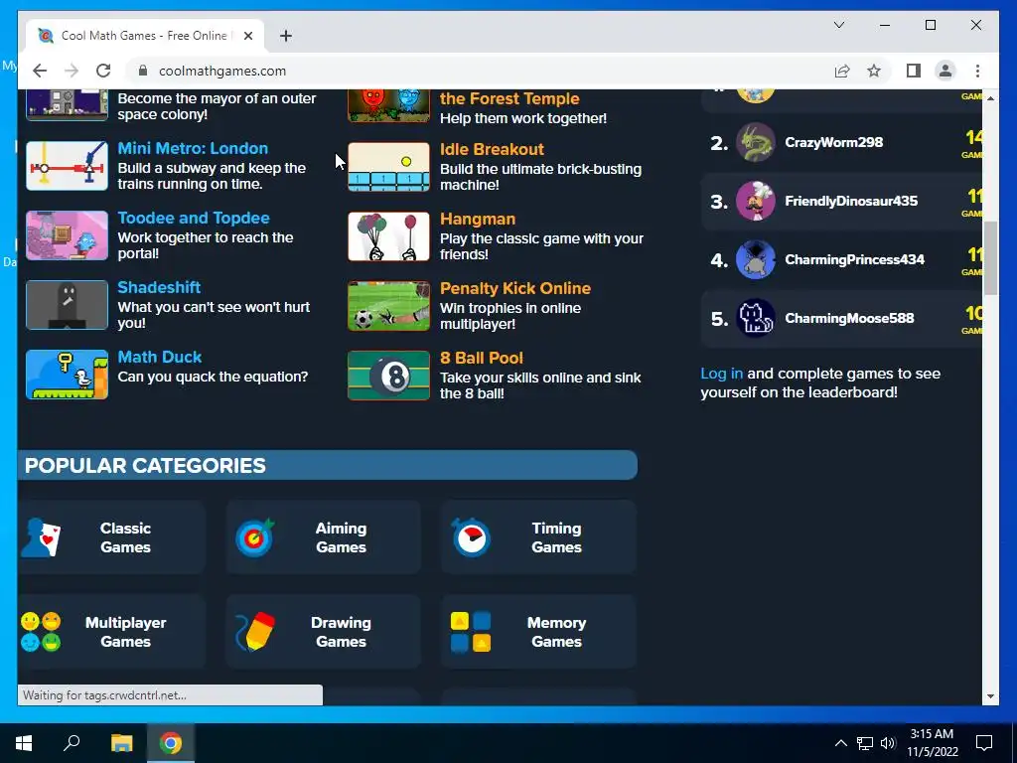The width and height of the screenshot is (1017, 763).
Task: Click CrazyWorm298's dragon avatar
Action: (755, 142)
